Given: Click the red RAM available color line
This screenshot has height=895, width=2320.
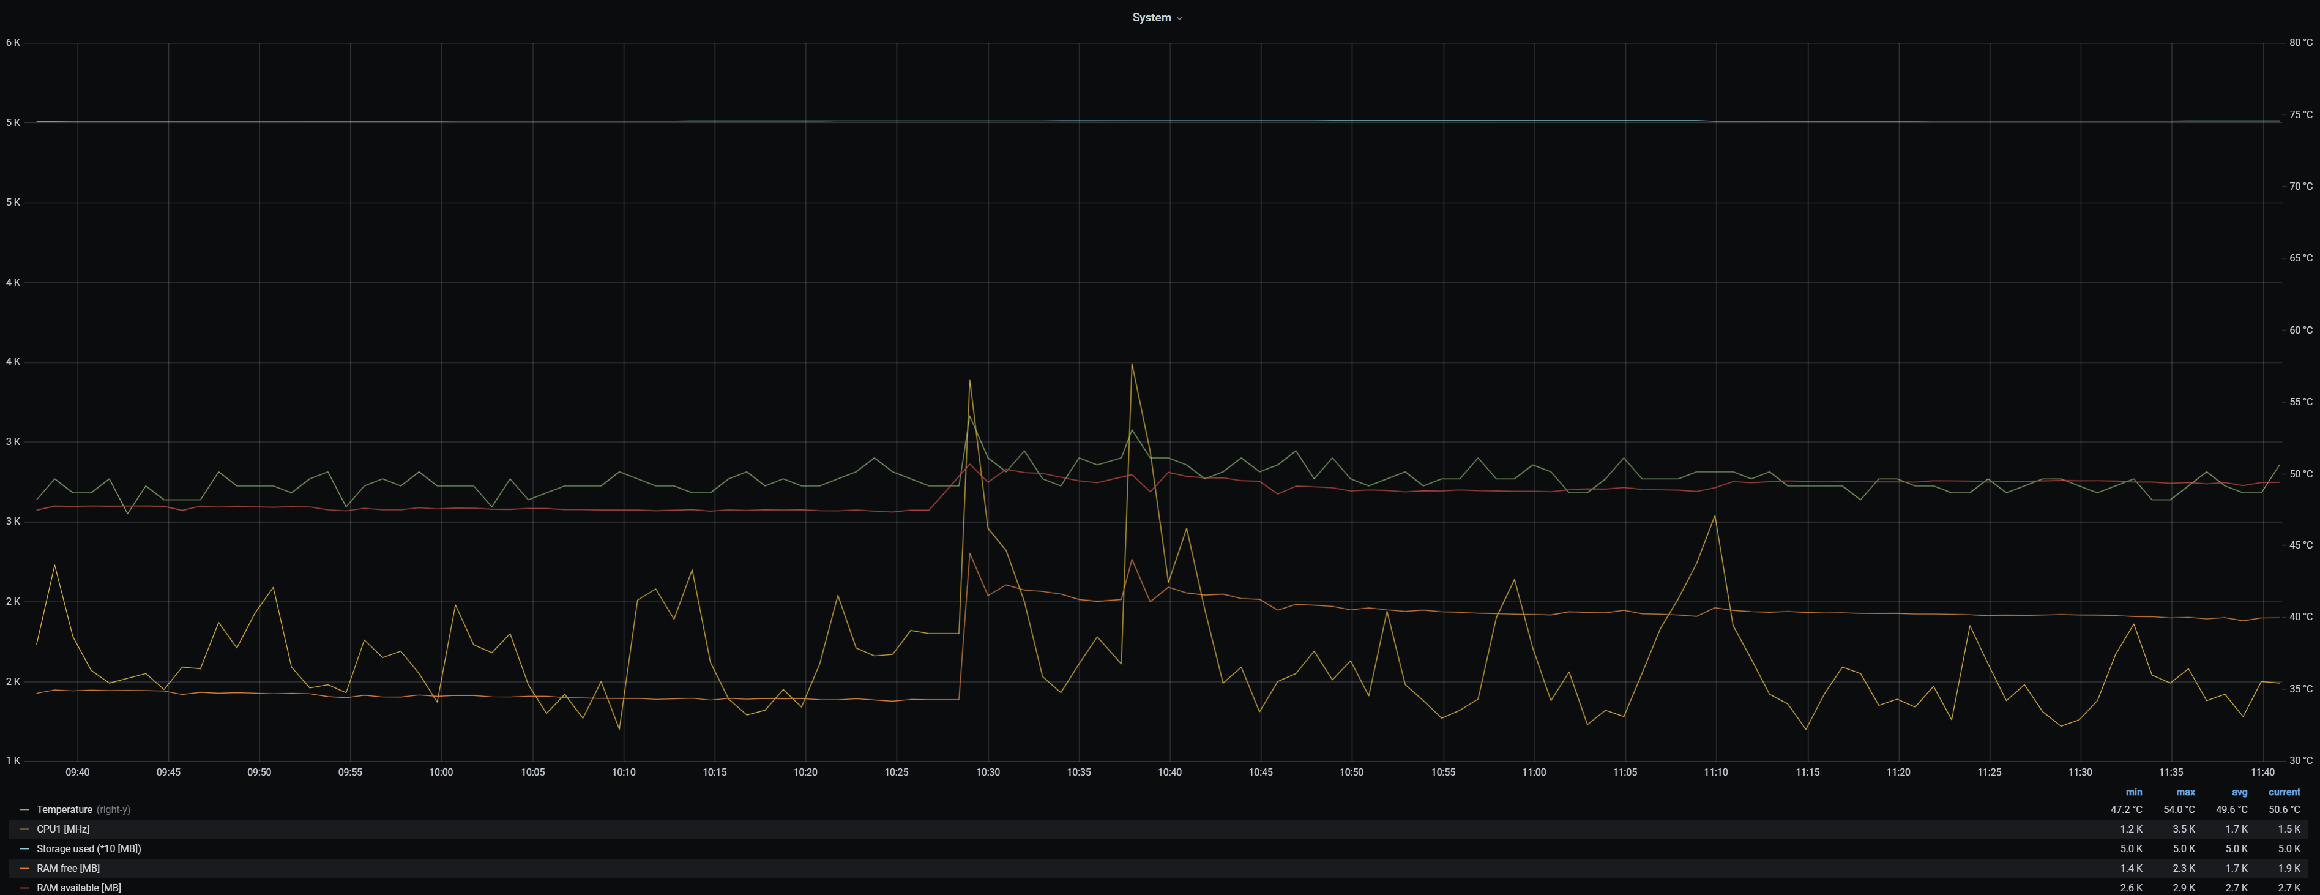Looking at the screenshot, I should tap(24, 888).
